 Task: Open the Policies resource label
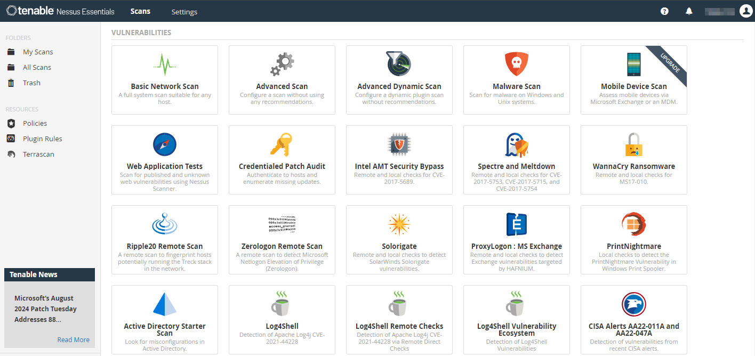[35, 123]
